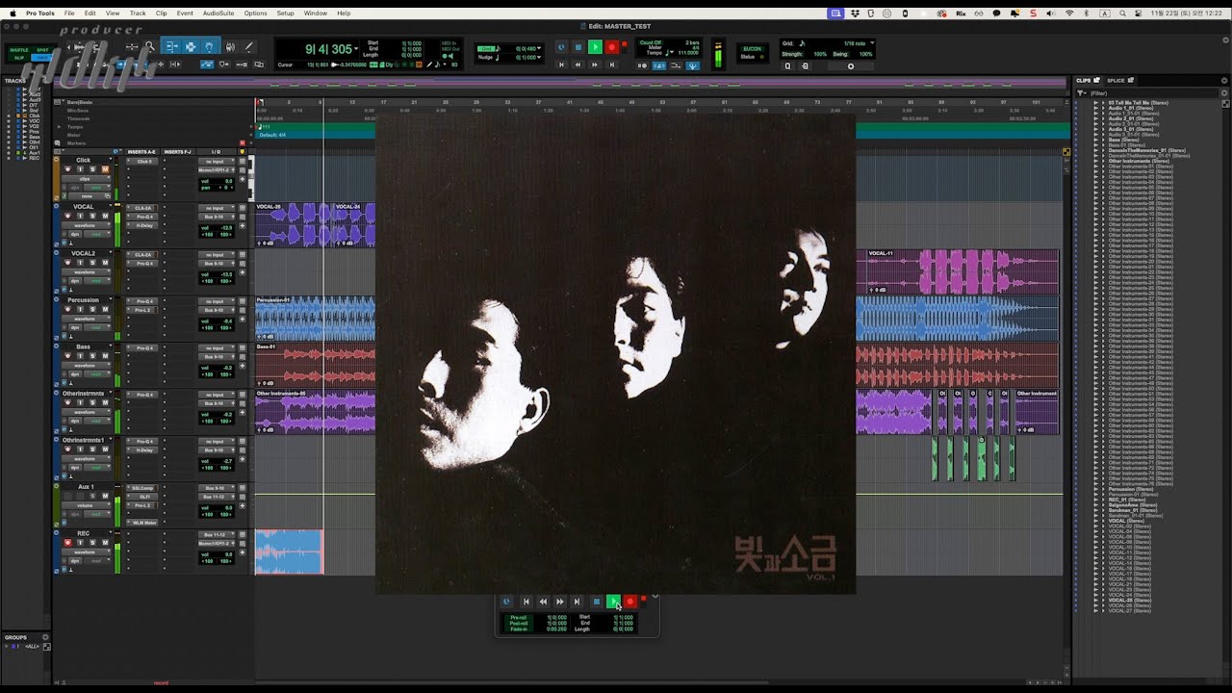Open the Options menu

(x=255, y=13)
